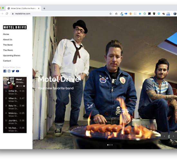Image resolution: width=177 pixels, height=161 pixels.
Task: Go to the Home page
Action: click(6, 34)
